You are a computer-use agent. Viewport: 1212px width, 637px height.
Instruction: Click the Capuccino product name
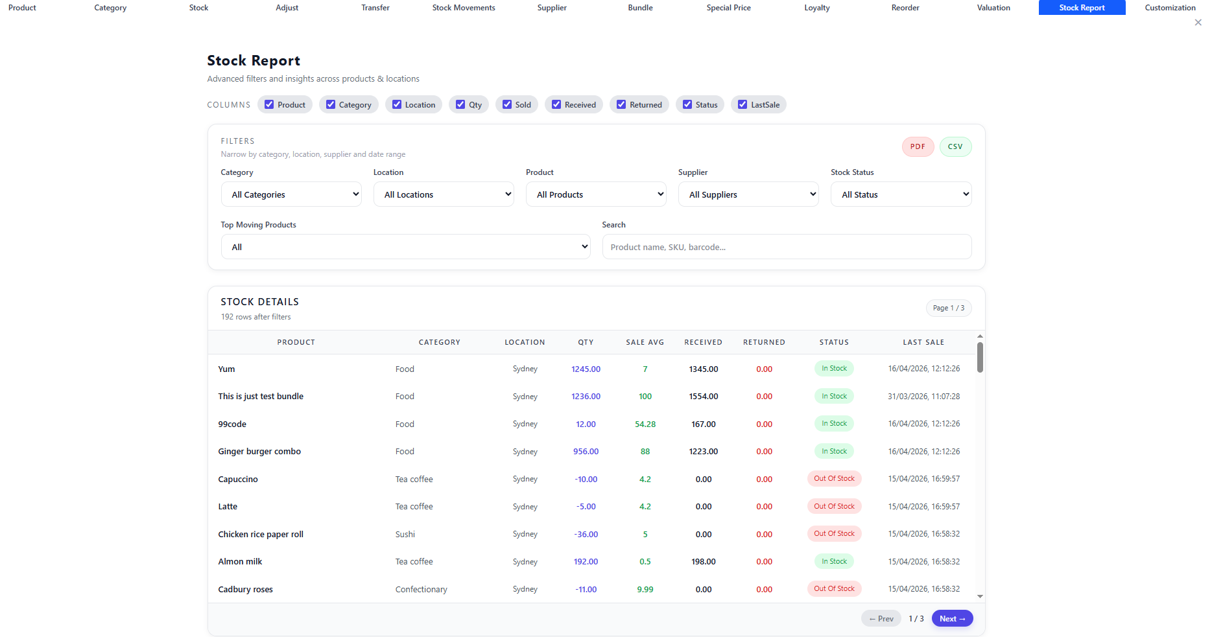238,480
